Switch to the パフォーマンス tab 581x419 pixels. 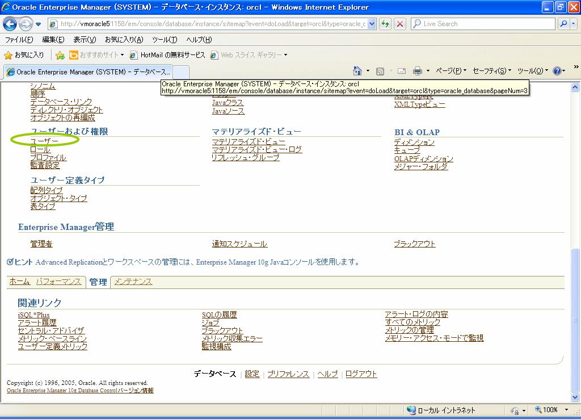[58, 282]
